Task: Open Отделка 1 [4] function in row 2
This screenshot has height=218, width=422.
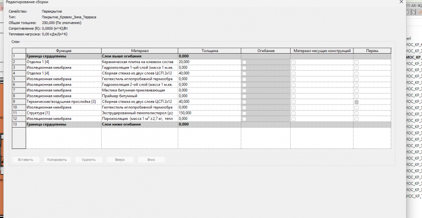Action: [64, 62]
